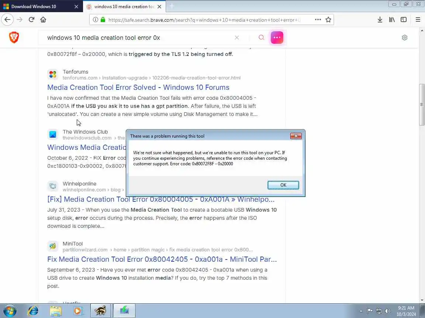The height and width of the screenshot is (318, 425).
Task: Switch to raccoon app on taskbar
Action: pyautogui.click(x=101, y=311)
